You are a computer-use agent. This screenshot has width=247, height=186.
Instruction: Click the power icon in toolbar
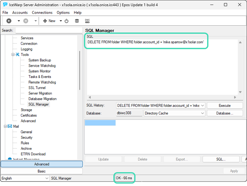pyautogui.click(x=67, y=21)
